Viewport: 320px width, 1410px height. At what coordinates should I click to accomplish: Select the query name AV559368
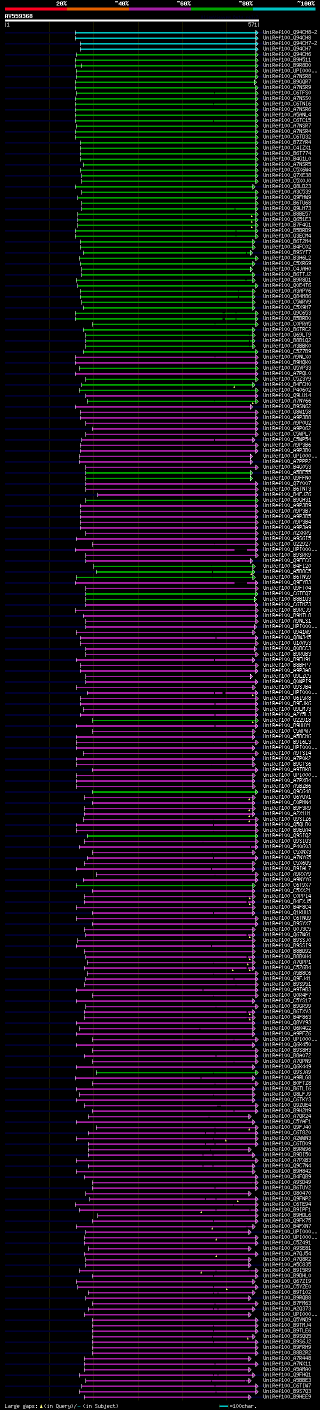point(18,17)
